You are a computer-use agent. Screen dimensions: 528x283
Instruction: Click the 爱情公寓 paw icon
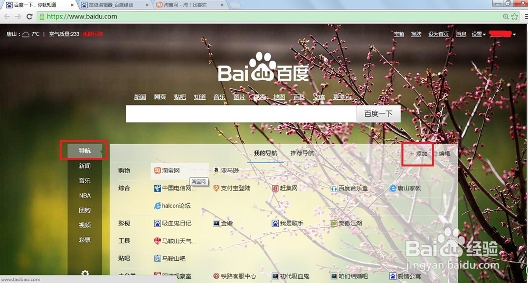pos(393,276)
